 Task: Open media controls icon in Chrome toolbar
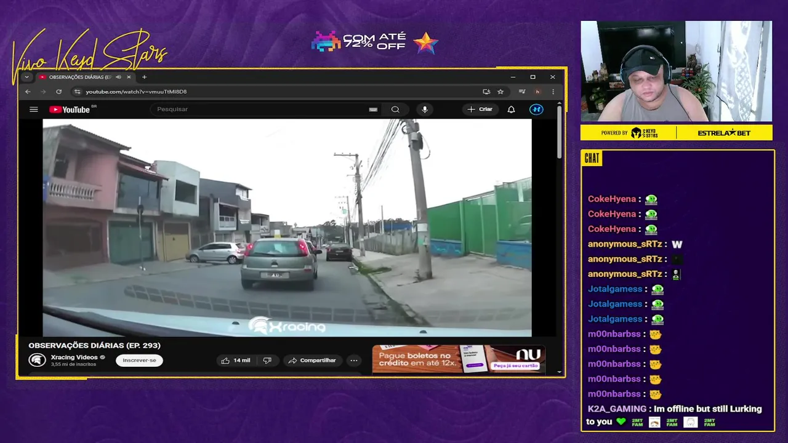522,92
